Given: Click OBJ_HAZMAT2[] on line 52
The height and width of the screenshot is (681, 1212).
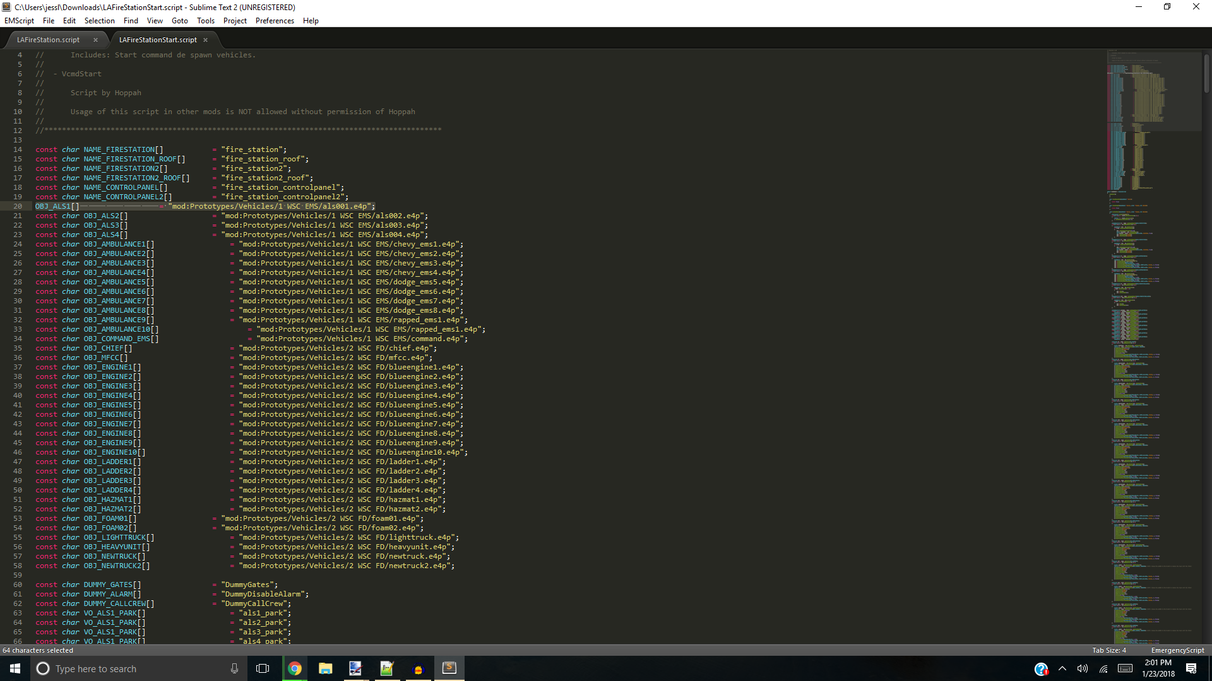Looking at the screenshot, I should point(112,509).
